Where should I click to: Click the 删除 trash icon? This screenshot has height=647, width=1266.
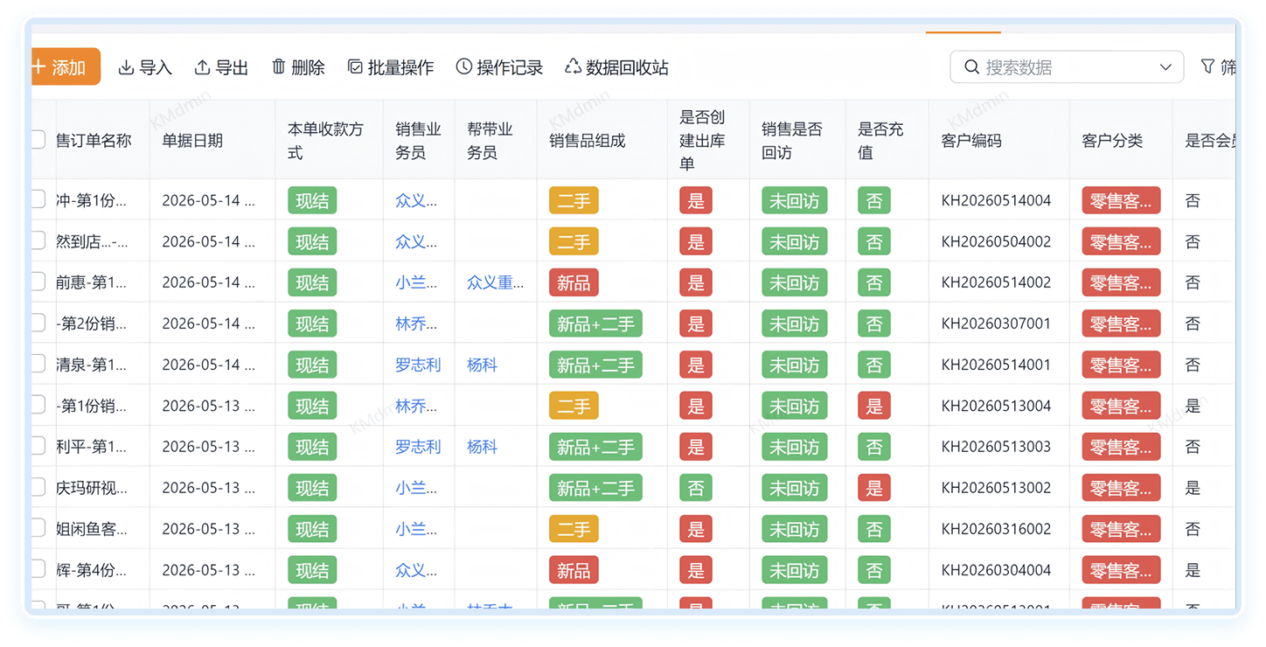279,67
